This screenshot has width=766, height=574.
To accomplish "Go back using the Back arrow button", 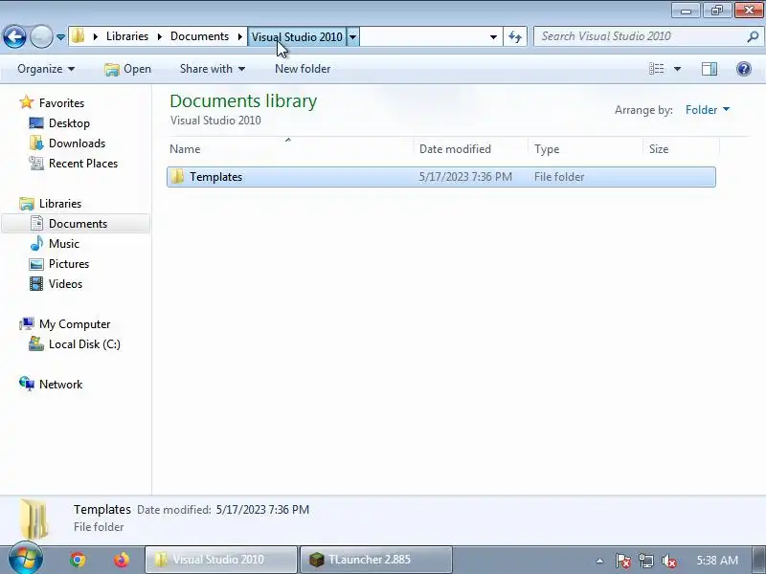I will (x=14, y=36).
